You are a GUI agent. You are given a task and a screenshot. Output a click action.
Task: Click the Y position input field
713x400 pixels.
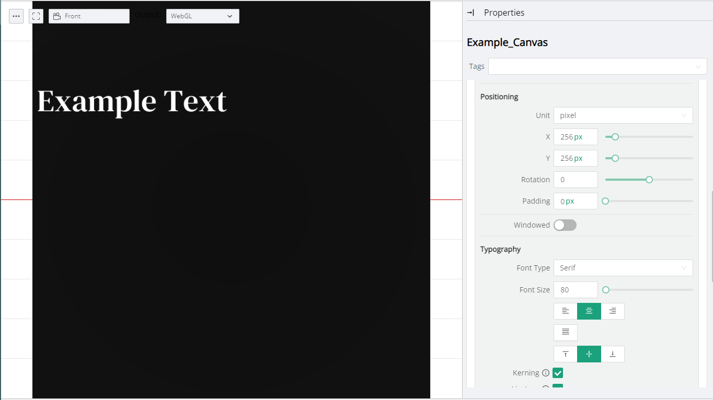576,158
